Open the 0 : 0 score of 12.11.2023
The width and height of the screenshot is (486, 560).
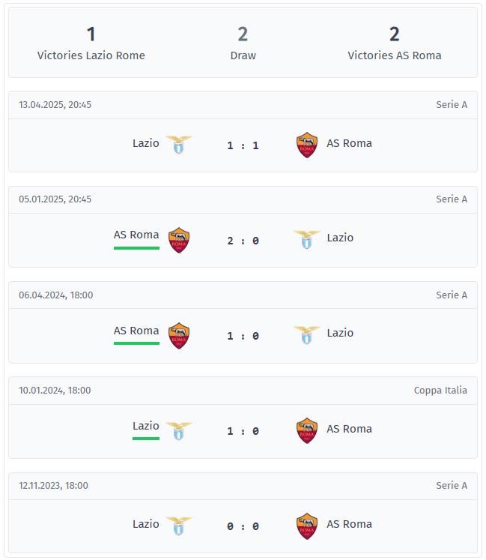243,526
